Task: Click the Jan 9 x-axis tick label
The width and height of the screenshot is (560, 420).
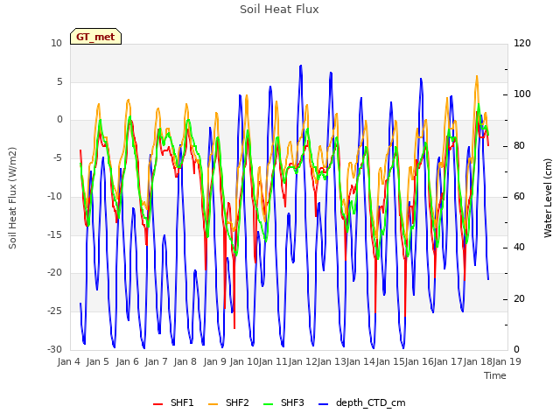Action: (214, 361)
